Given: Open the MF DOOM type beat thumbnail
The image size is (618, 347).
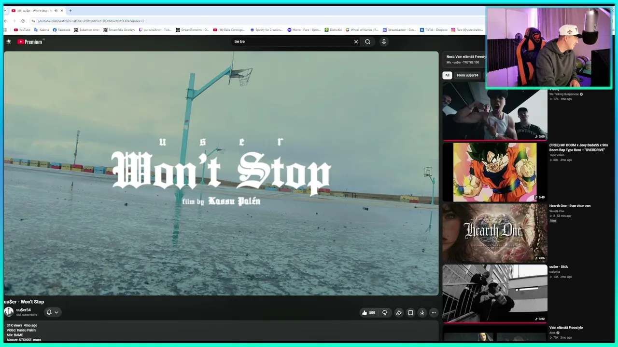Looking at the screenshot, I should pyautogui.click(x=495, y=172).
